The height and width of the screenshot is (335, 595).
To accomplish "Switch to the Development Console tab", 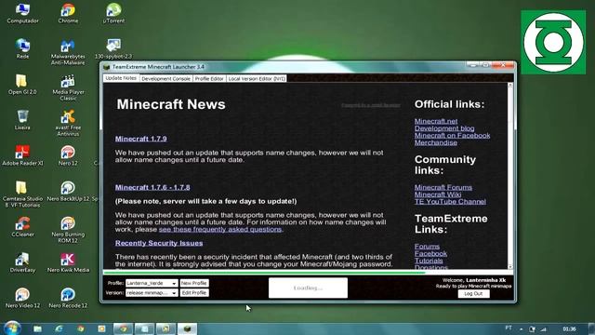I will [165, 78].
